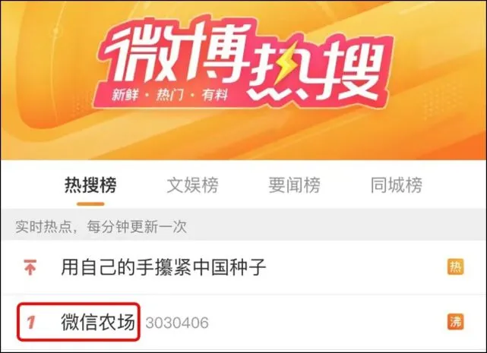Click the search count 3030406
Viewport: 487px width, 353px height.
(177, 323)
